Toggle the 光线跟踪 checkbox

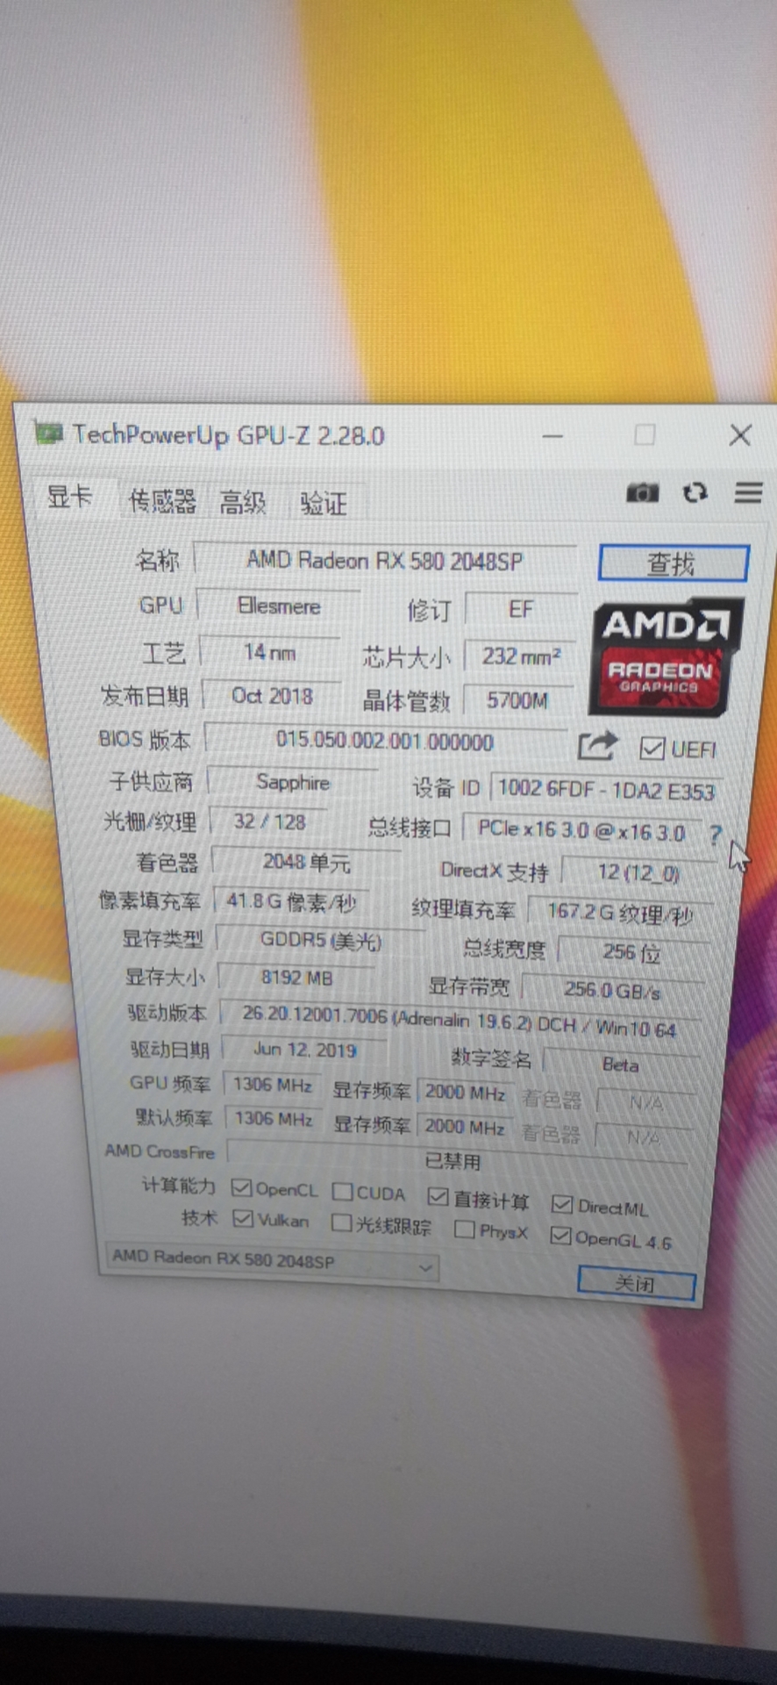coord(342,1223)
